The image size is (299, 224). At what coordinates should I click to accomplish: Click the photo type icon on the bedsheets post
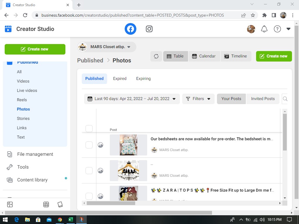tap(100, 145)
